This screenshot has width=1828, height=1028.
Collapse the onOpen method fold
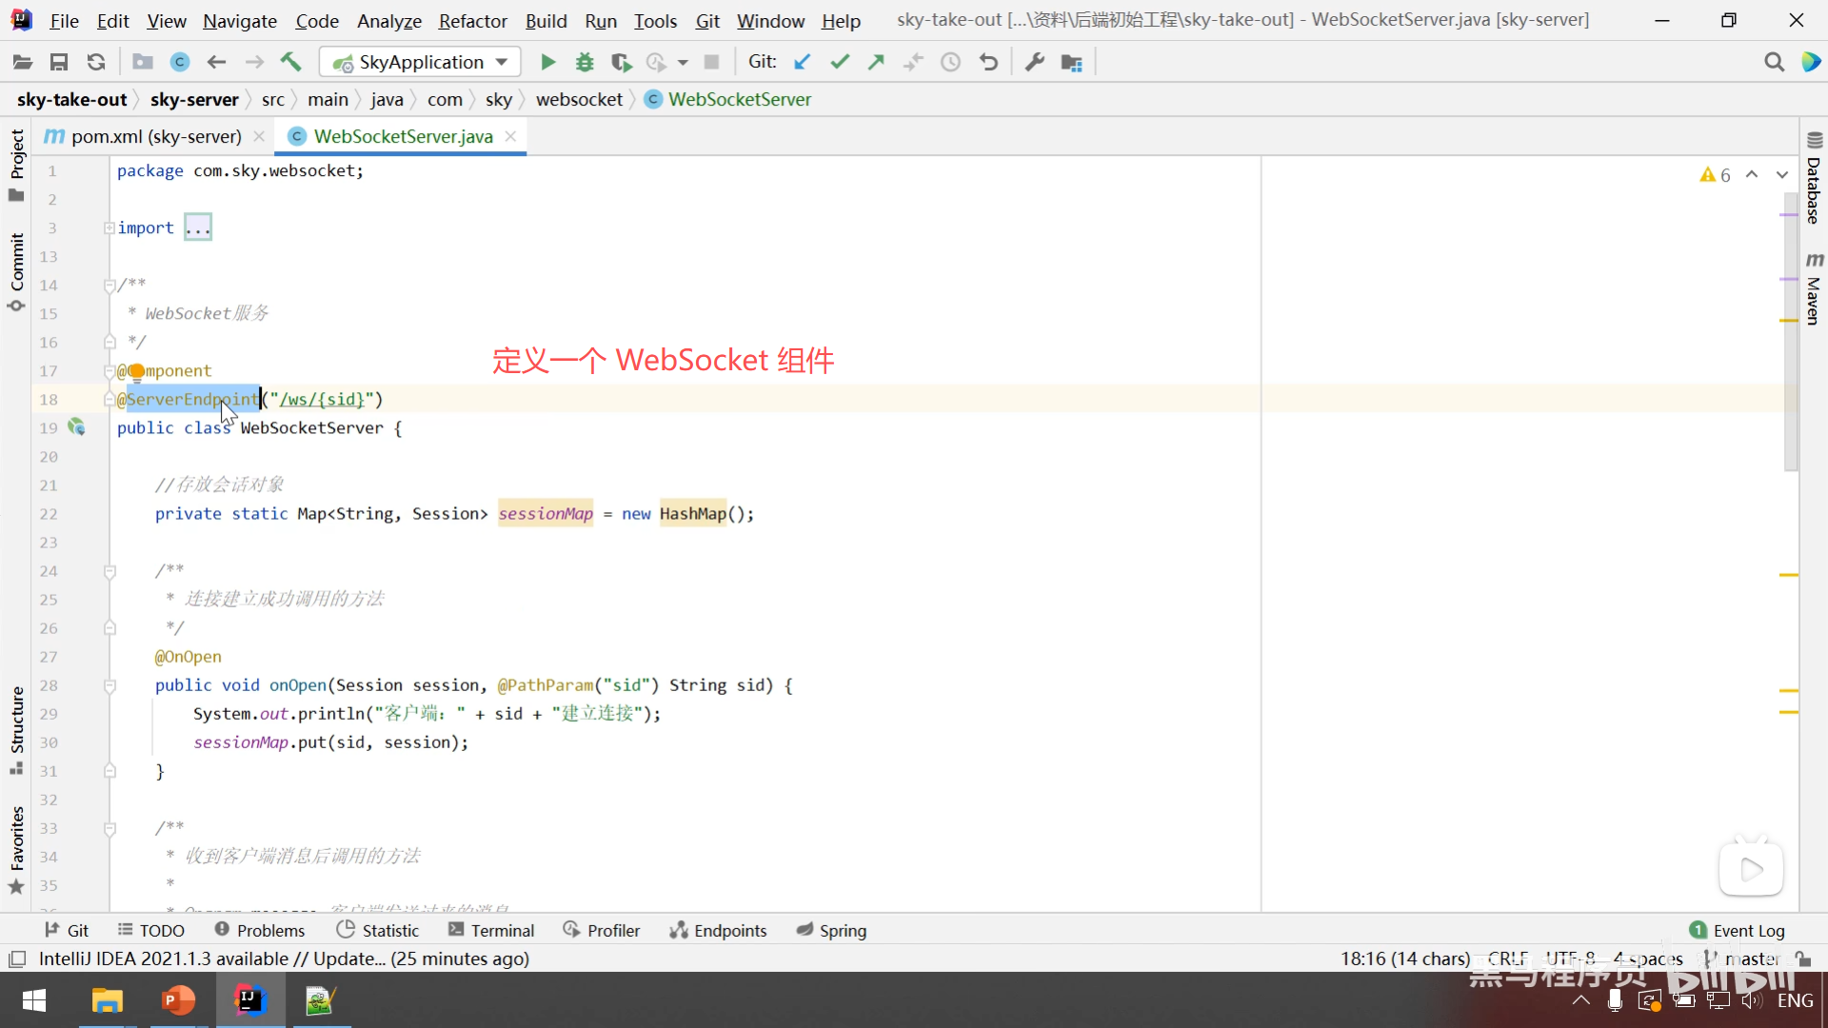point(109,685)
